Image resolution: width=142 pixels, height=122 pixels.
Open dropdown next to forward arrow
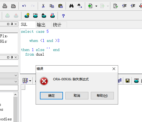point(108,6)
